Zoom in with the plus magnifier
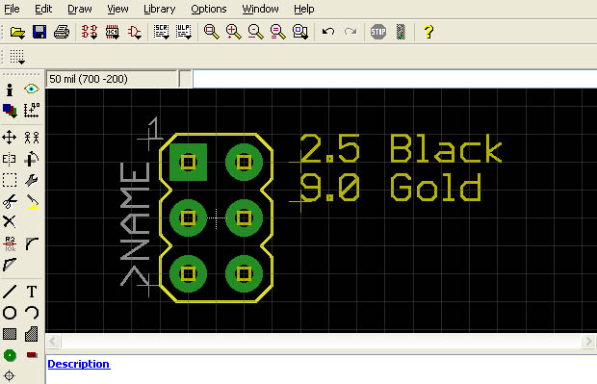 pyautogui.click(x=233, y=32)
